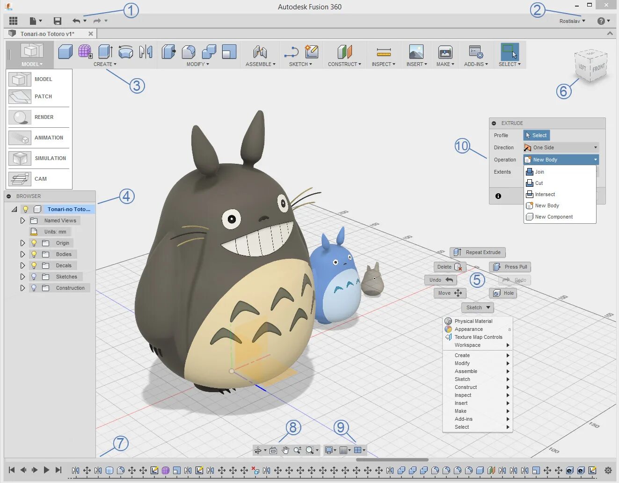Click the Repeat Extrude button
Screen dimensions: 619x483
(x=478, y=252)
